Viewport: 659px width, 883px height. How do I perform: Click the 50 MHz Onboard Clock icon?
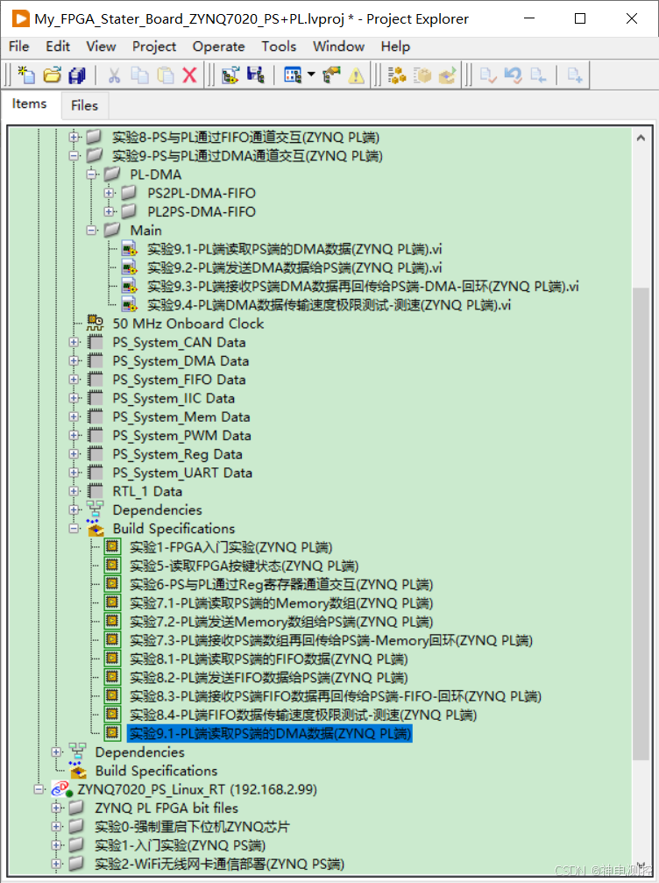tap(96, 324)
